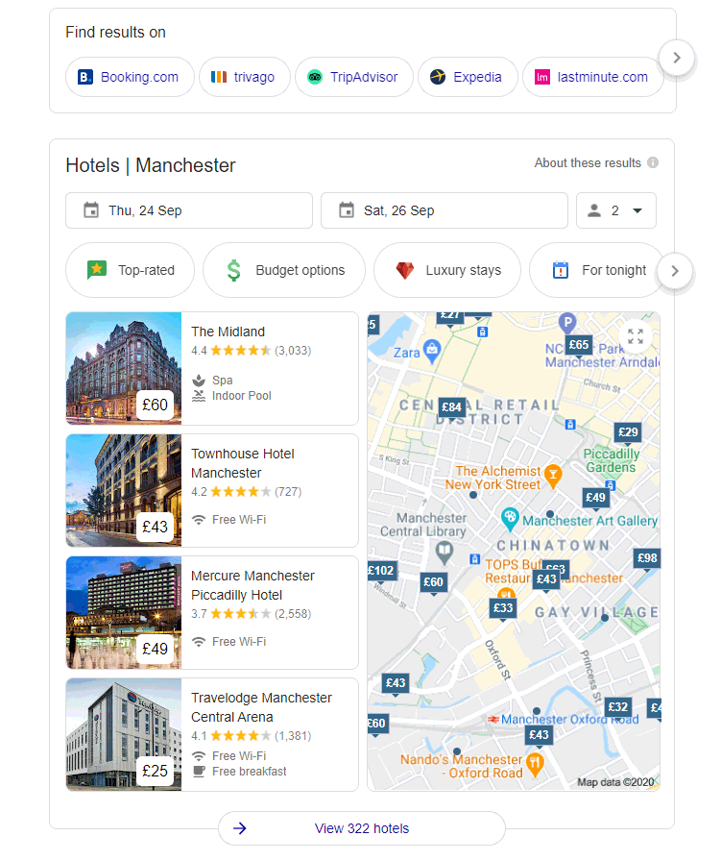Open About these results link
The height and width of the screenshot is (861, 721).
pos(588,163)
